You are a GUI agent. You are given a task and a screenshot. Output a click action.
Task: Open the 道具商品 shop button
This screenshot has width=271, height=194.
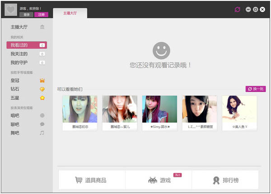(x=92, y=180)
